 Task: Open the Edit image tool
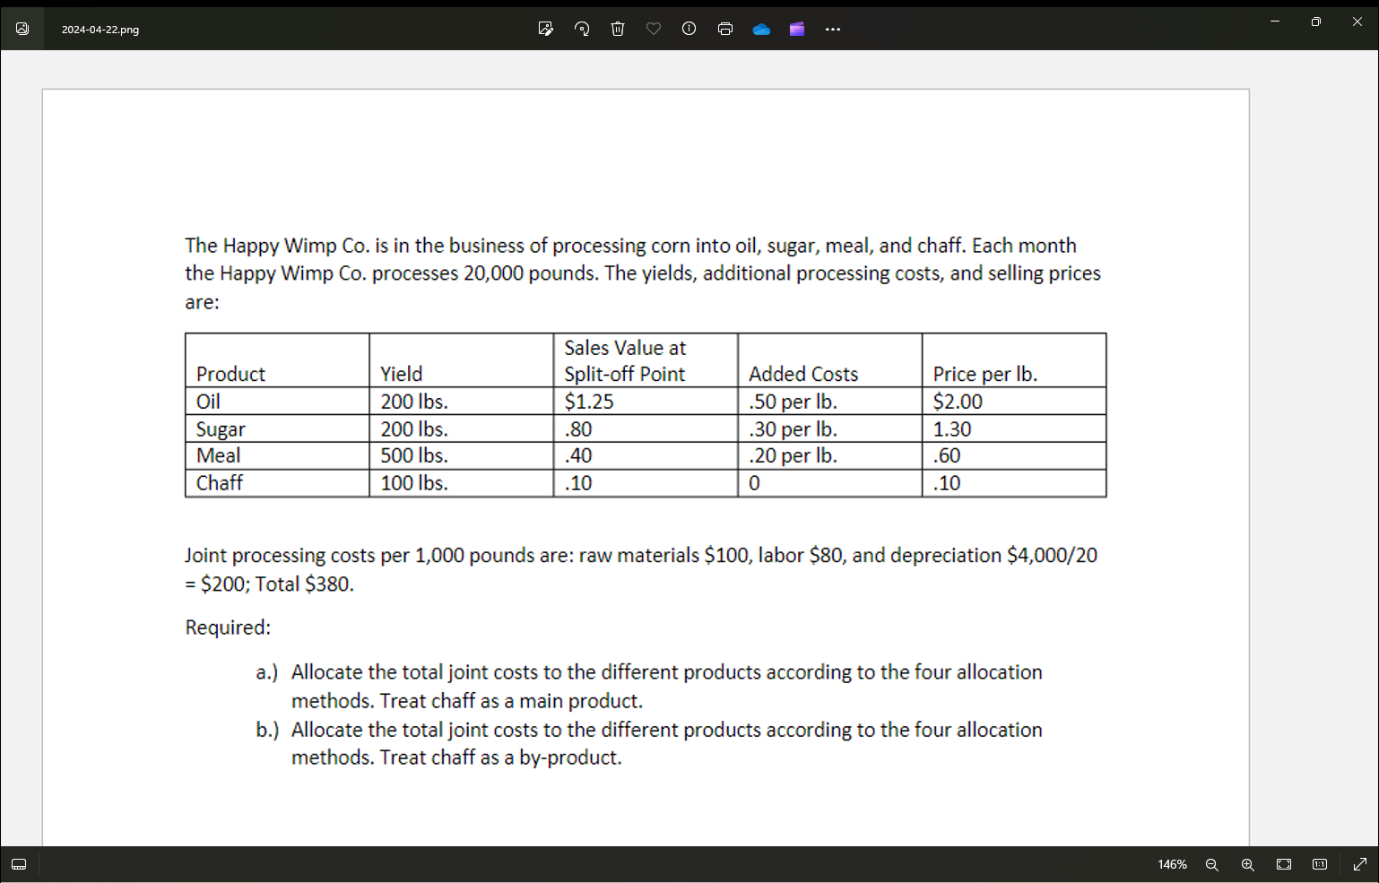pos(545,29)
